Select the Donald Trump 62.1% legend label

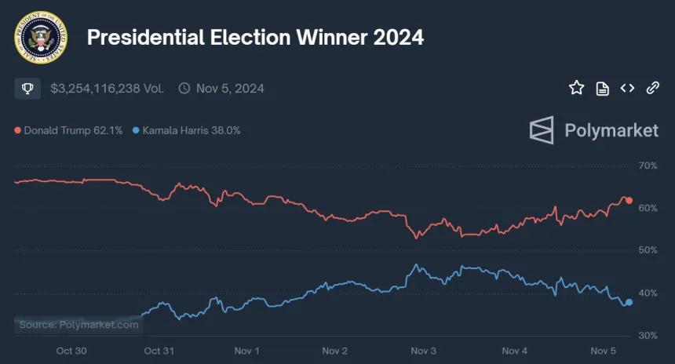point(73,130)
